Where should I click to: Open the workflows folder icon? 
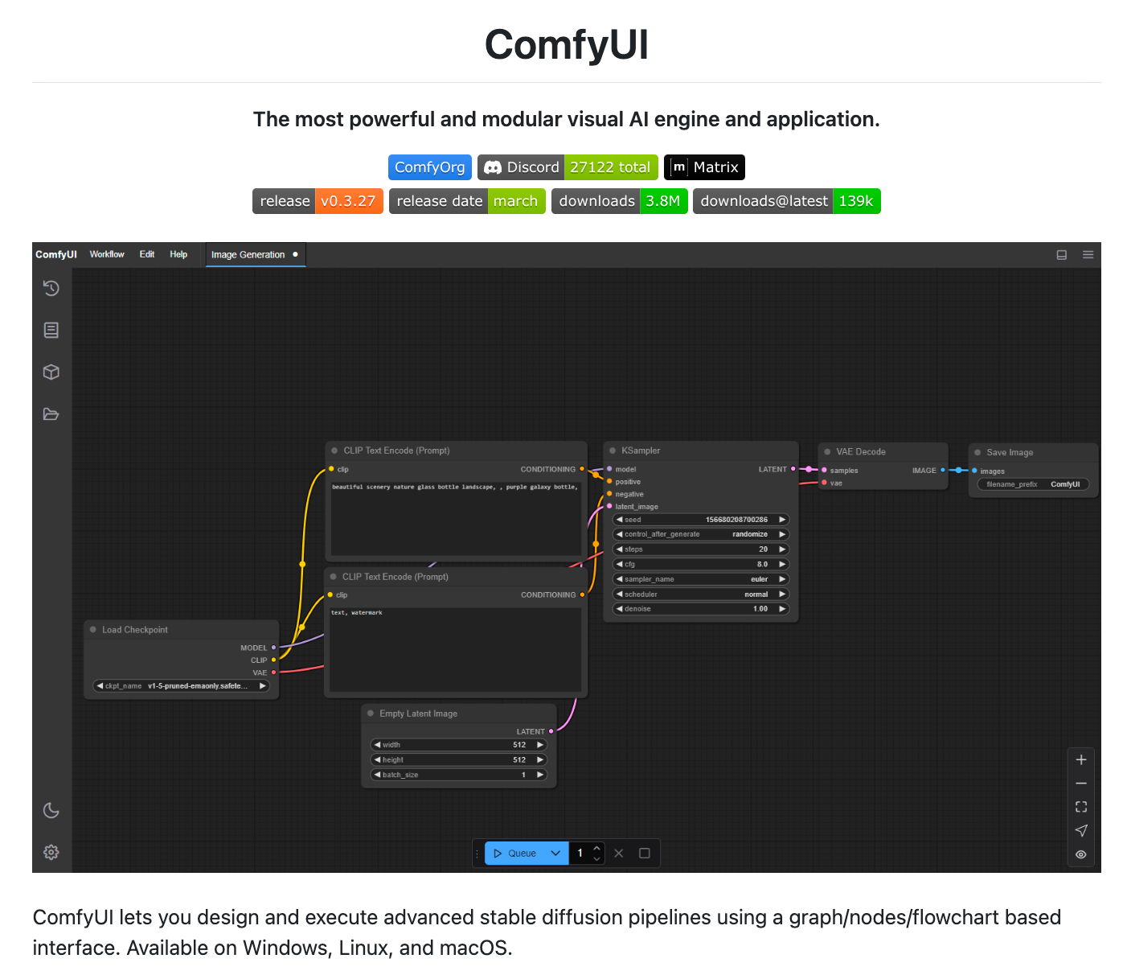click(51, 414)
